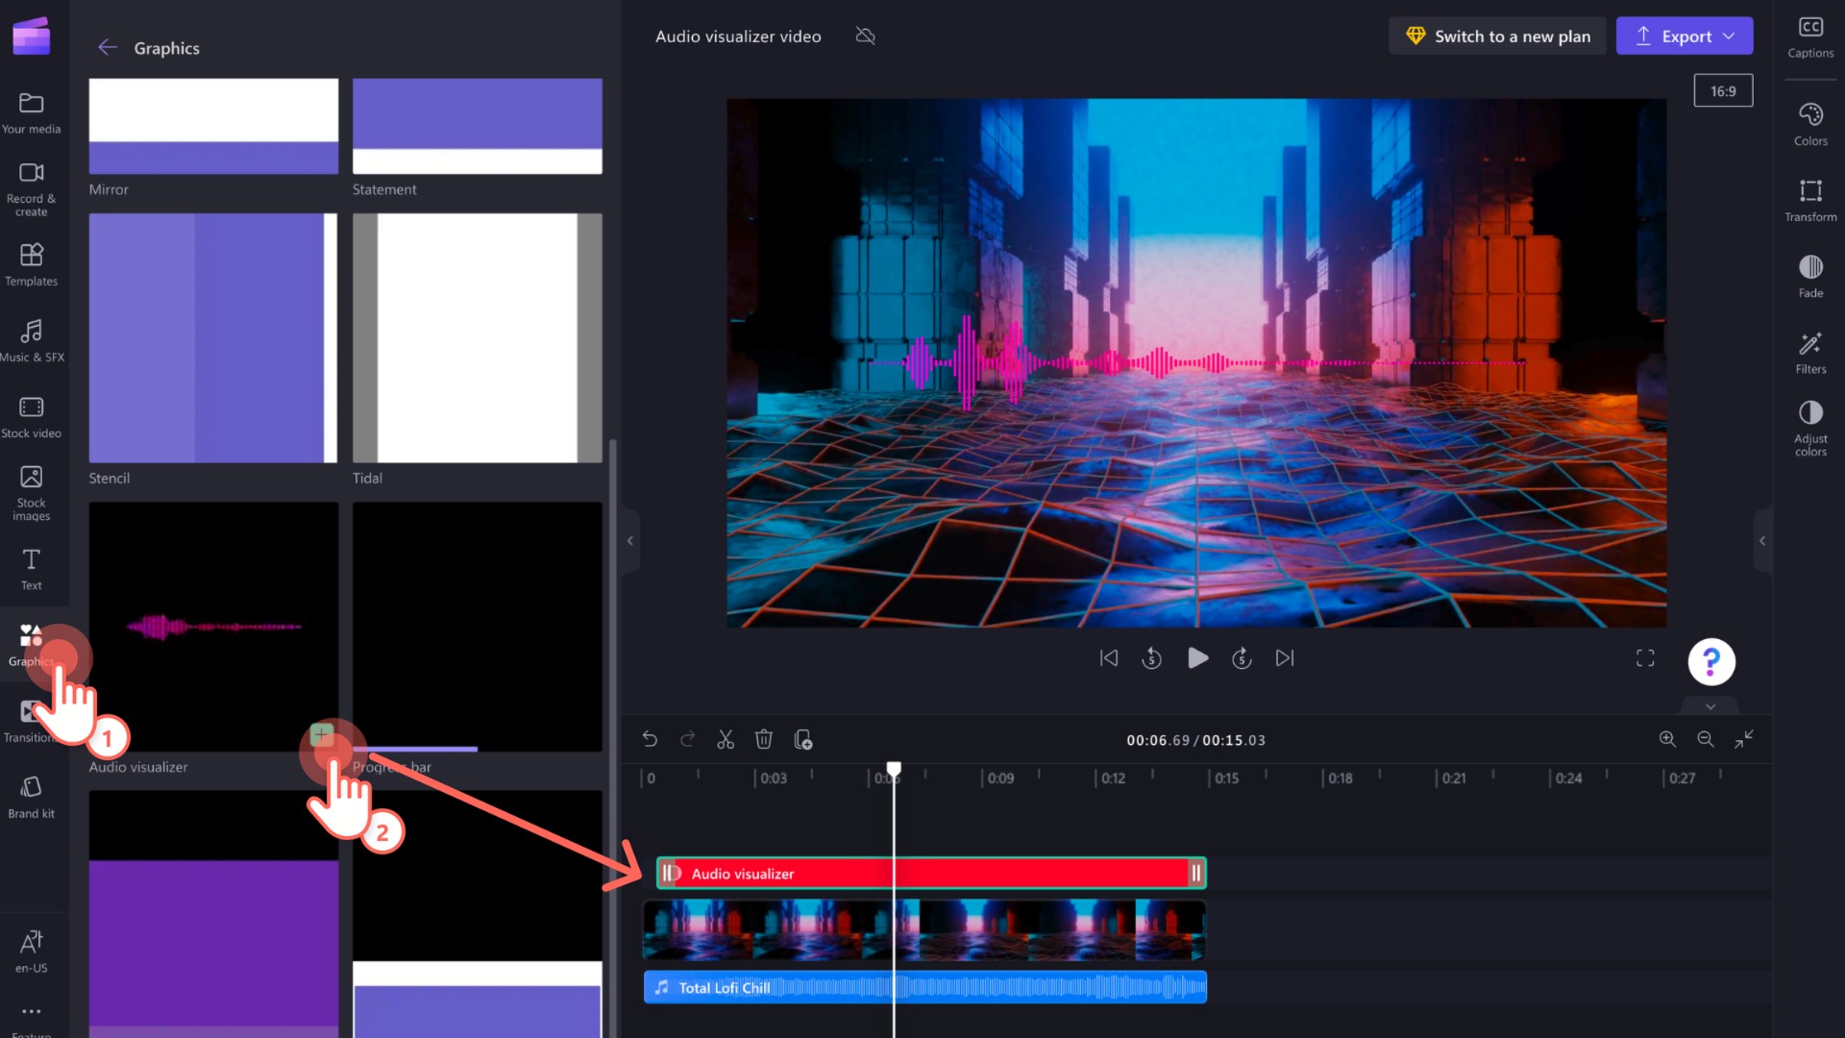Click the cloud sync off icon
Screen dimensions: 1845x1038
tap(865, 37)
